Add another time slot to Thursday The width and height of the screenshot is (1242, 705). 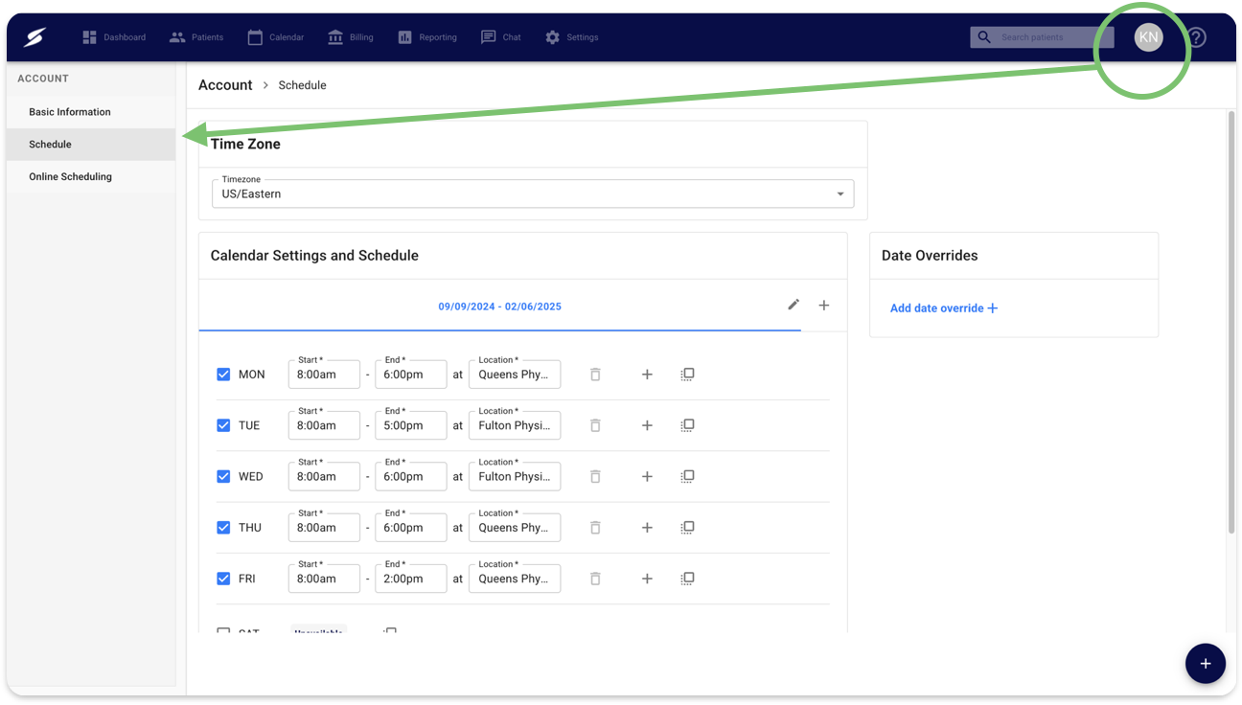click(647, 528)
